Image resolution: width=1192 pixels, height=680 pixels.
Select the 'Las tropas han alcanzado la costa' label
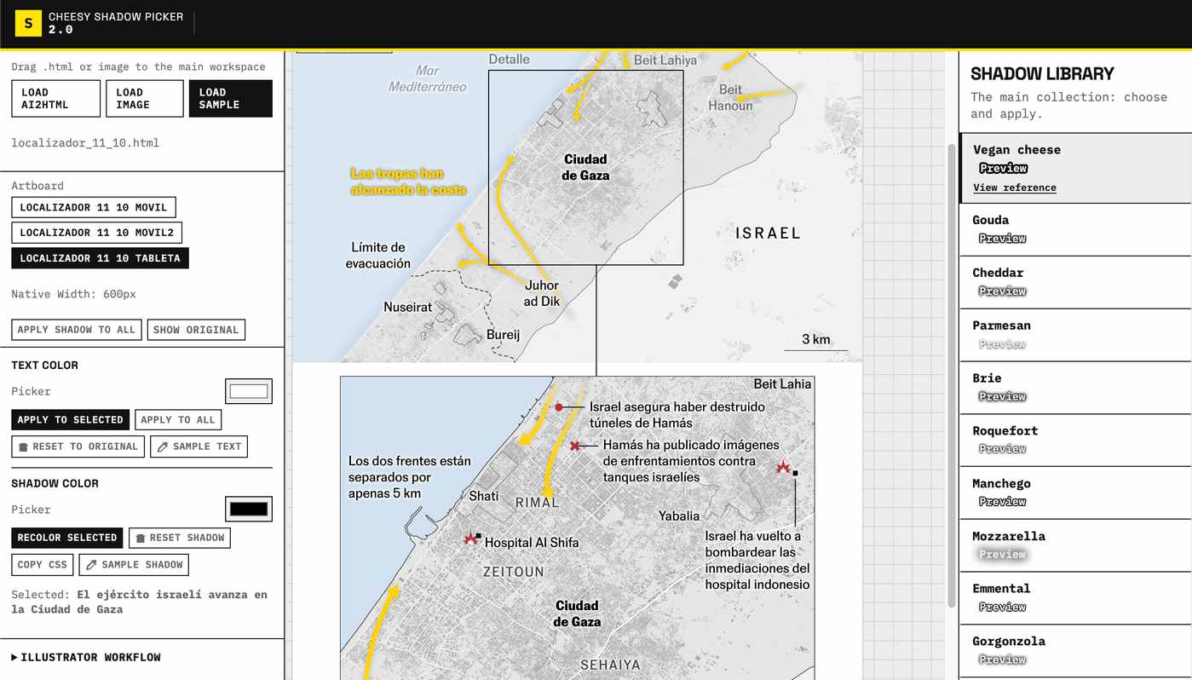pyautogui.click(x=408, y=182)
